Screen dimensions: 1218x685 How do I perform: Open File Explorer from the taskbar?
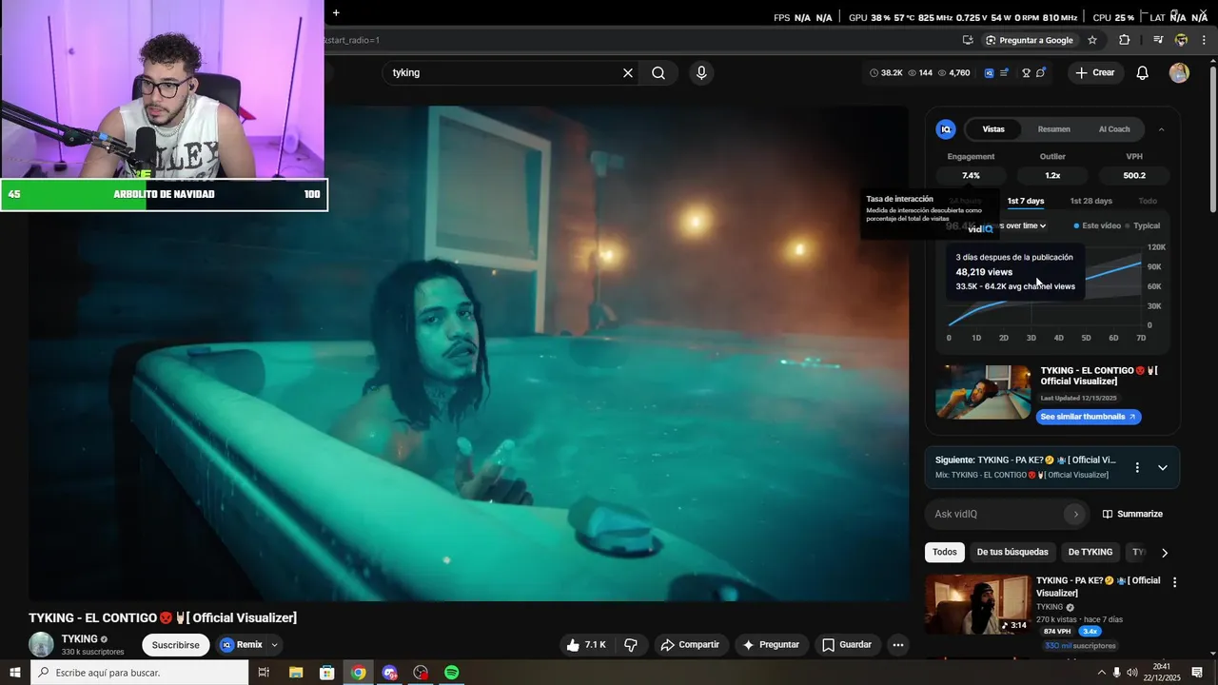tap(295, 673)
